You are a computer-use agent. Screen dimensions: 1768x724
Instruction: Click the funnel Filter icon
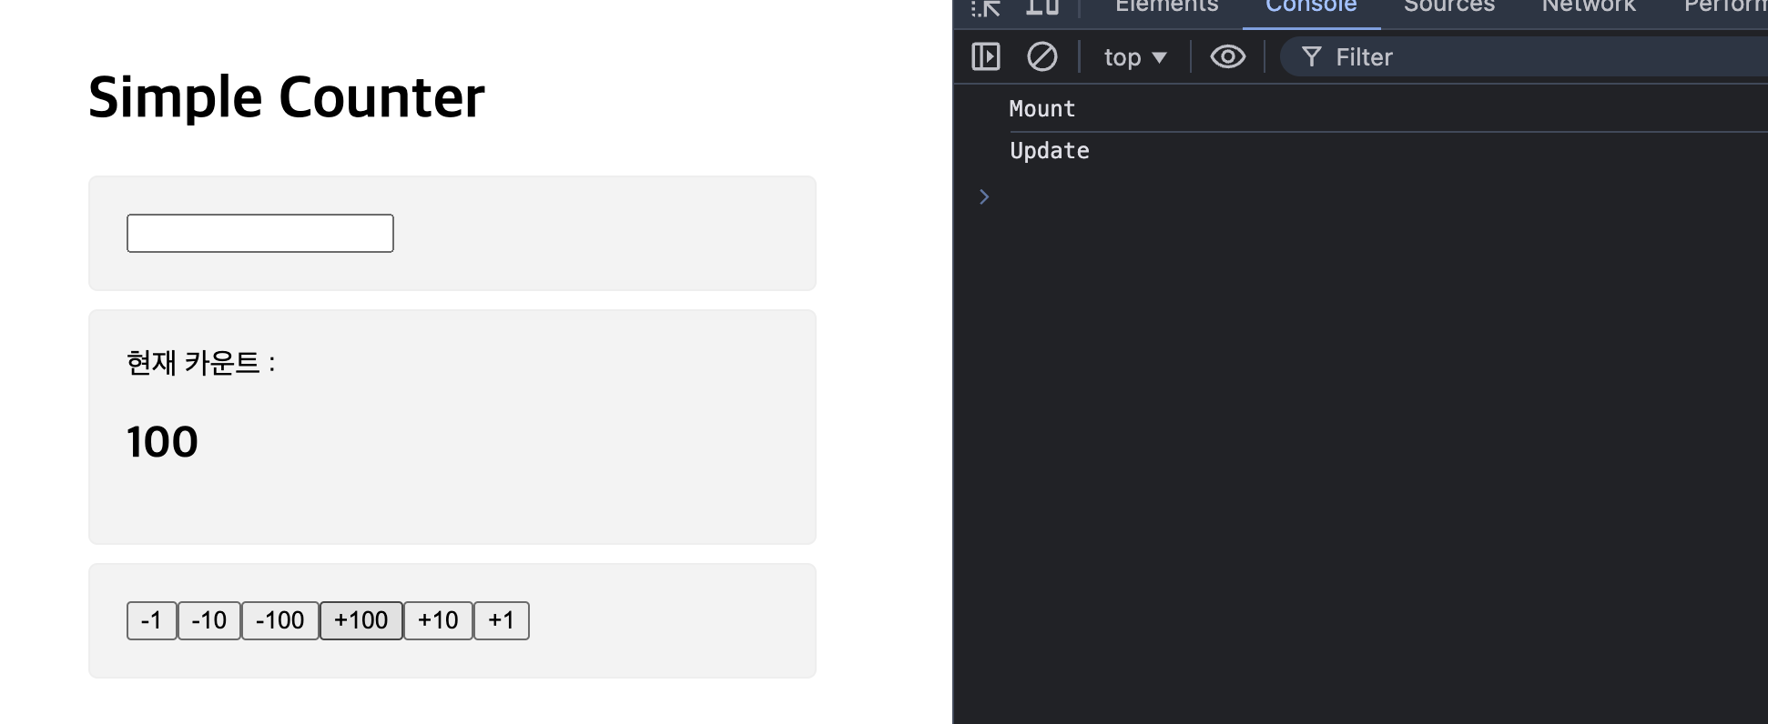1312,57
